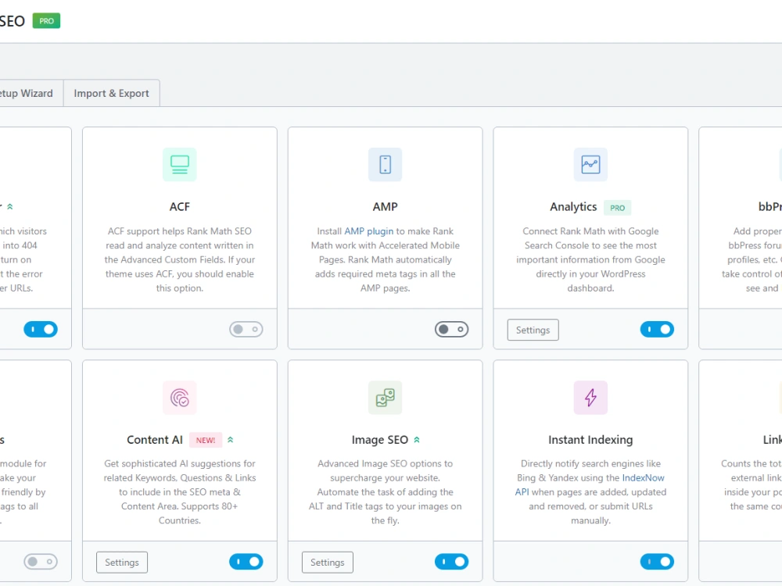Click the Analytics module title
The height and width of the screenshot is (586, 782).
coord(573,207)
